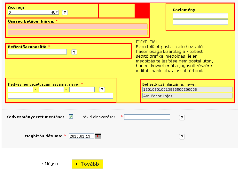
Task: Open help icon next to Összeg field
Action: pyautogui.click(x=65, y=12)
